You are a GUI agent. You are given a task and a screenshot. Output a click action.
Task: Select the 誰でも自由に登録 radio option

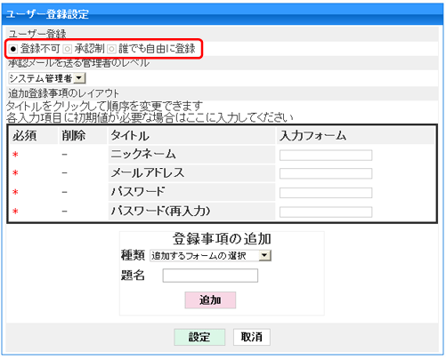click(x=111, y=49)
